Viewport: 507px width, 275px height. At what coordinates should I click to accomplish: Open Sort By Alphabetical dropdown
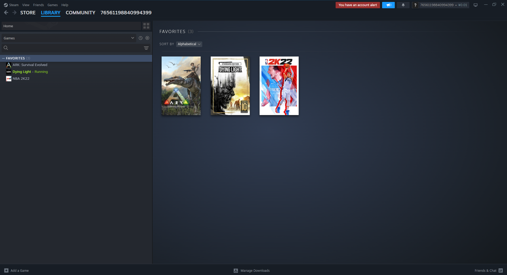click(x=189, y=44)
